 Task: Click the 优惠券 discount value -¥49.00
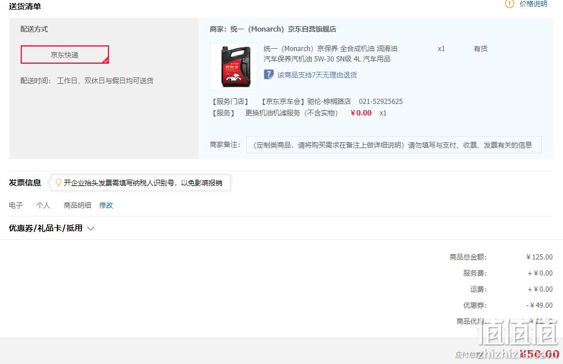(x=539, y=305)
